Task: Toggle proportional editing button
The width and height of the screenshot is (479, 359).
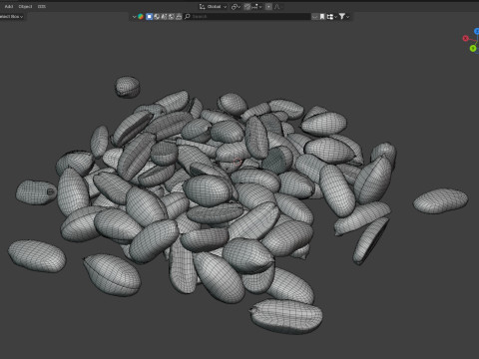Action: (268, 7)
